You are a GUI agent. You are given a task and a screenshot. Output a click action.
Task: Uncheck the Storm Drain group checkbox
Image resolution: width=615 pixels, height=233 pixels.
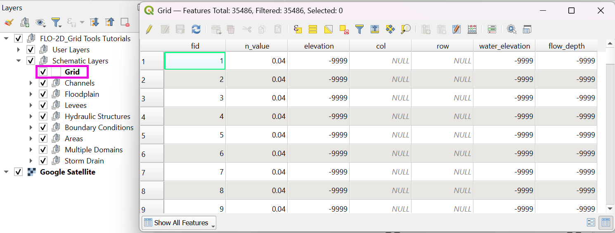click(43, 161)
